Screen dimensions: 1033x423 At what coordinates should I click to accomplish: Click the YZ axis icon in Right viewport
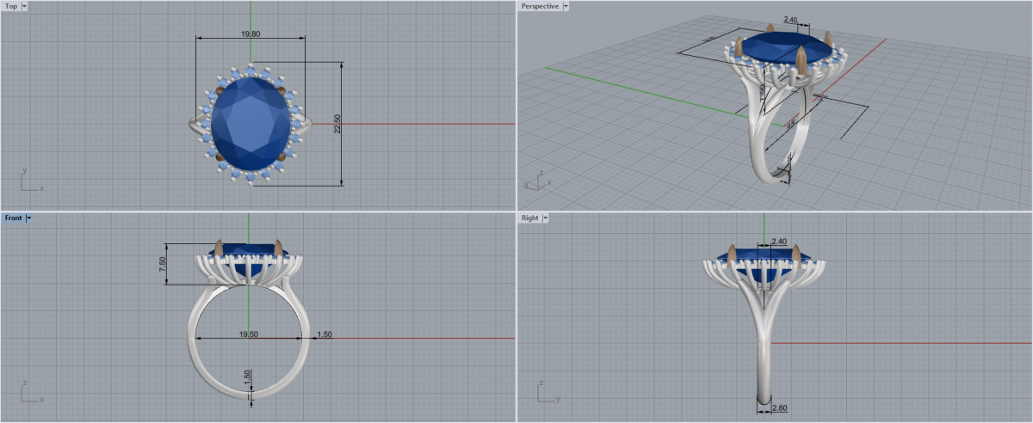[547, 393]
